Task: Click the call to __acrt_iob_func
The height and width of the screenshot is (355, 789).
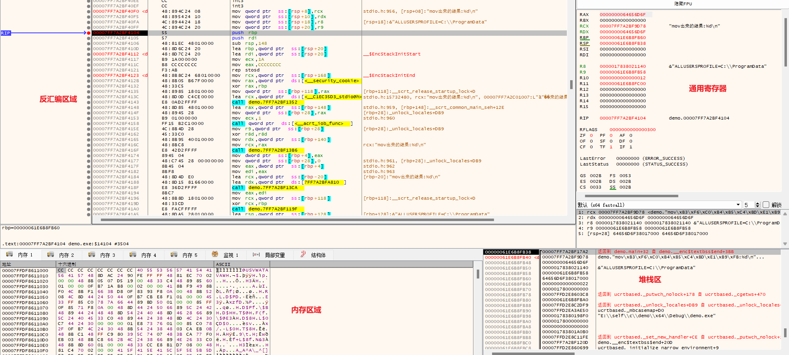Action: [x=292, y=124]
